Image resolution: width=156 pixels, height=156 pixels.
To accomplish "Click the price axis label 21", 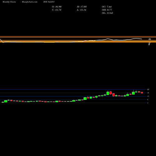I will 148,90.
